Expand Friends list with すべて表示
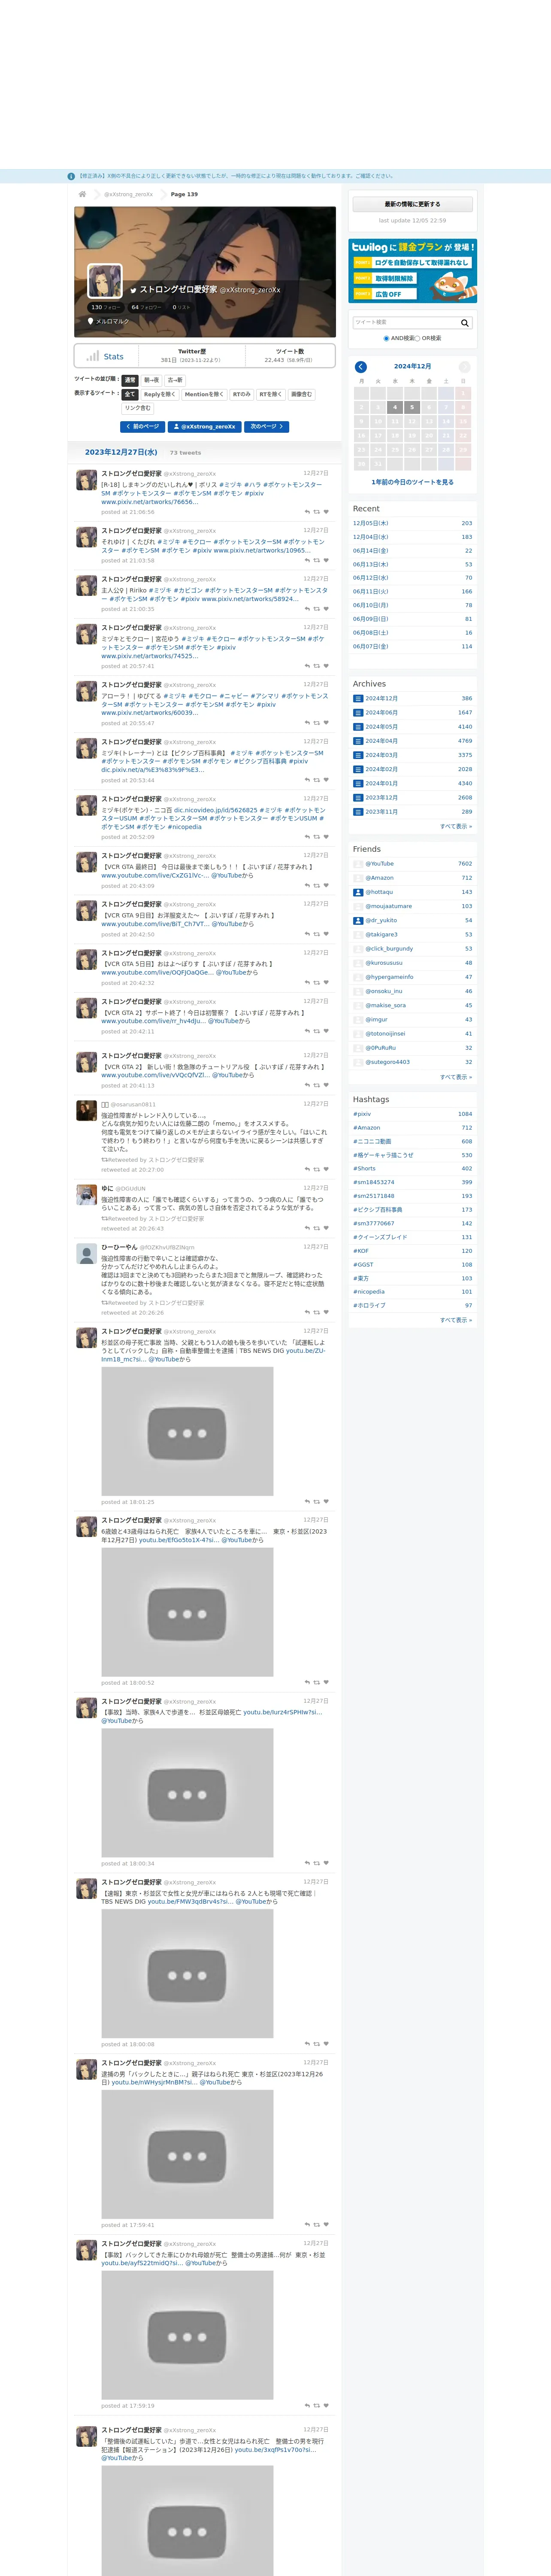Image resolution: width=551 pixels, height=2576 pixels. pyautogui.click(x=456, y=1077)
